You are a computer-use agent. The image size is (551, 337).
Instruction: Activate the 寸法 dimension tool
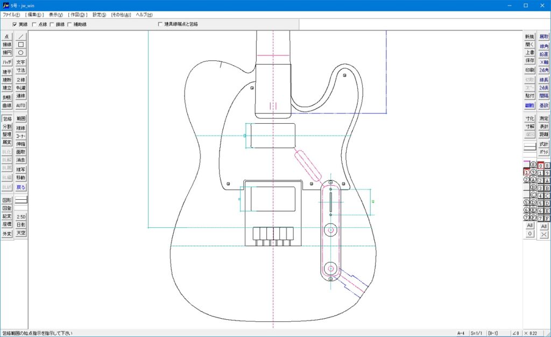tap(21, 71)
